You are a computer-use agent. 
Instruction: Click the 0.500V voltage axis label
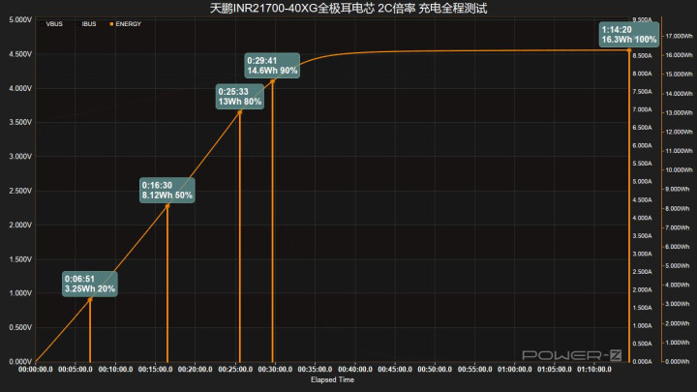(x=20, y=327)
